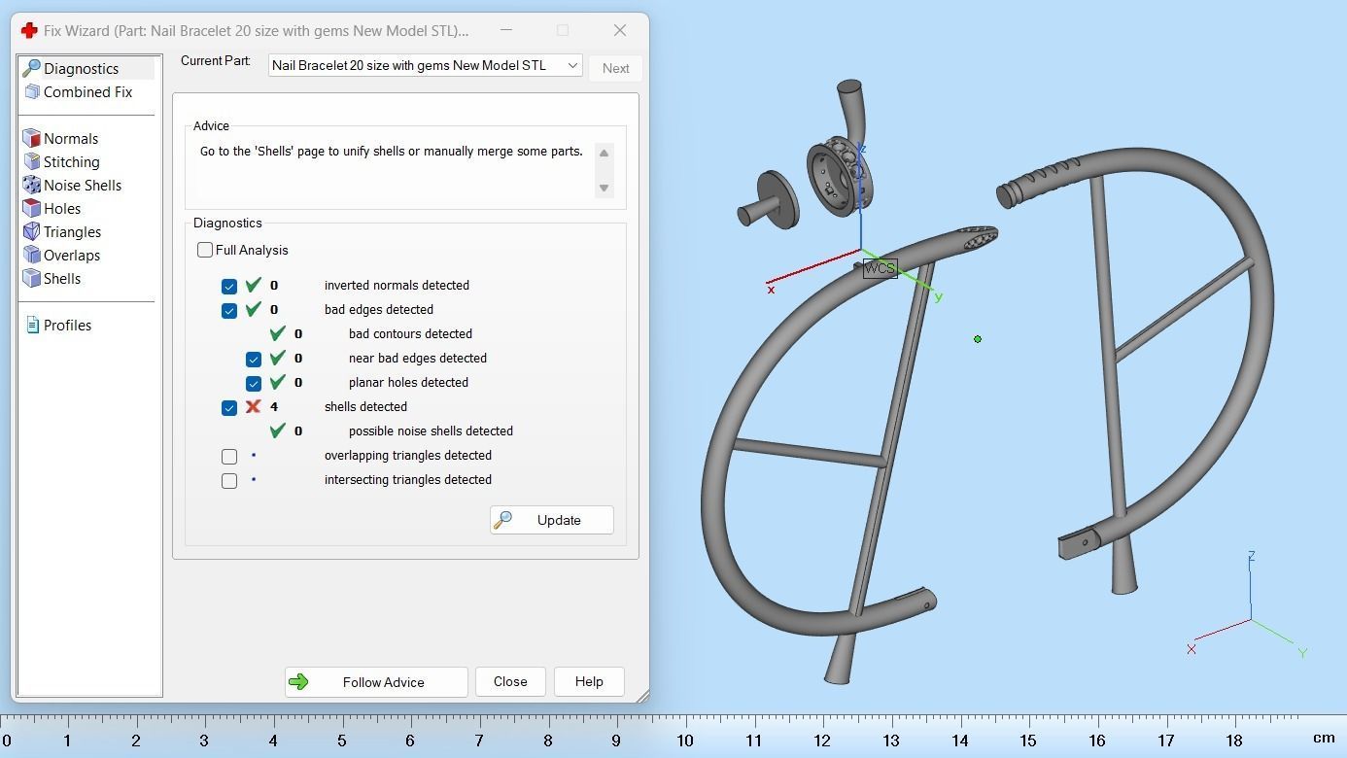Click the Shells page icon
The height and width of the screenshot is (758, 1347).
click(31, 278)
